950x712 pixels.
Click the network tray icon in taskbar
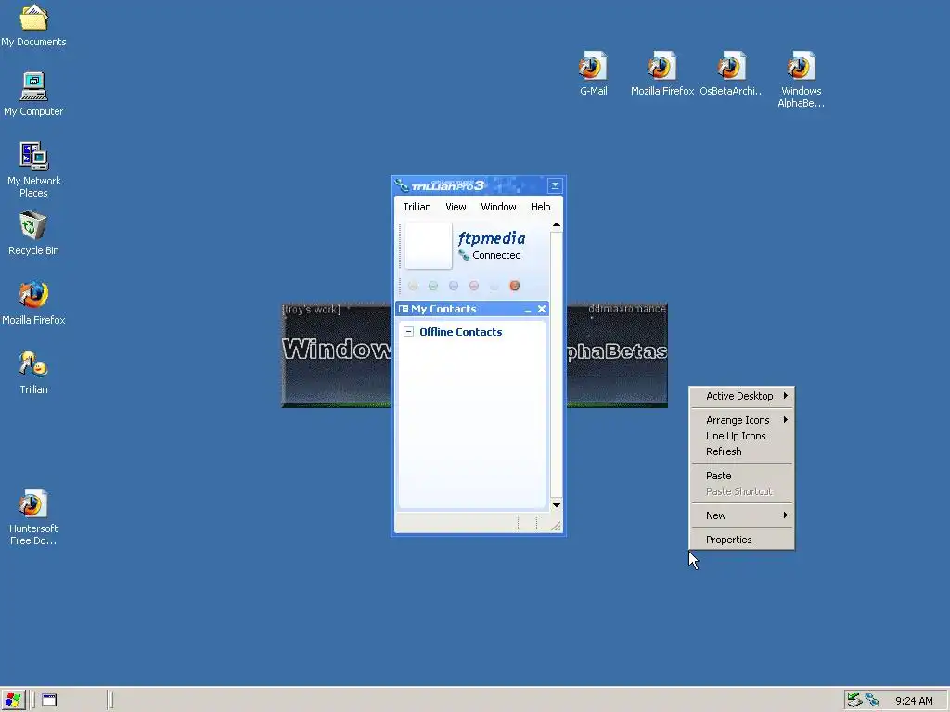coord(854,701)
